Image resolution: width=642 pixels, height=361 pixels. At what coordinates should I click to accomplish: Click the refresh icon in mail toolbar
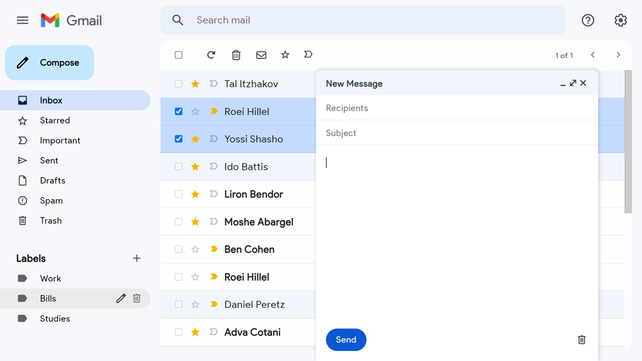[211, 55]
